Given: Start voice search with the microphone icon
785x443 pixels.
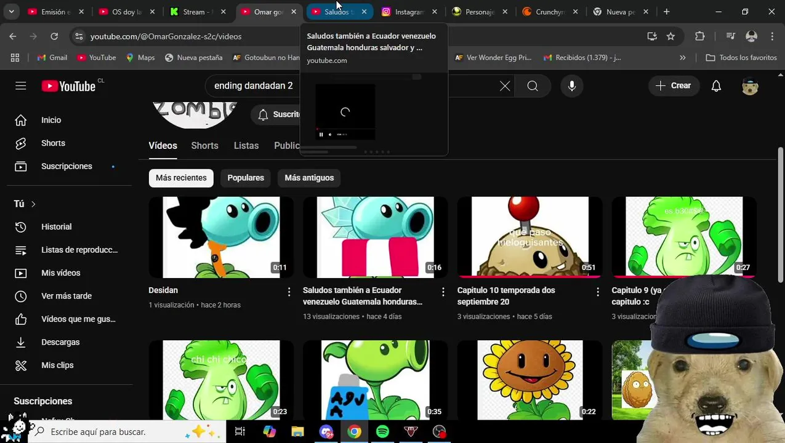Looking at the screenshot, I should click(x=572, y=86).
